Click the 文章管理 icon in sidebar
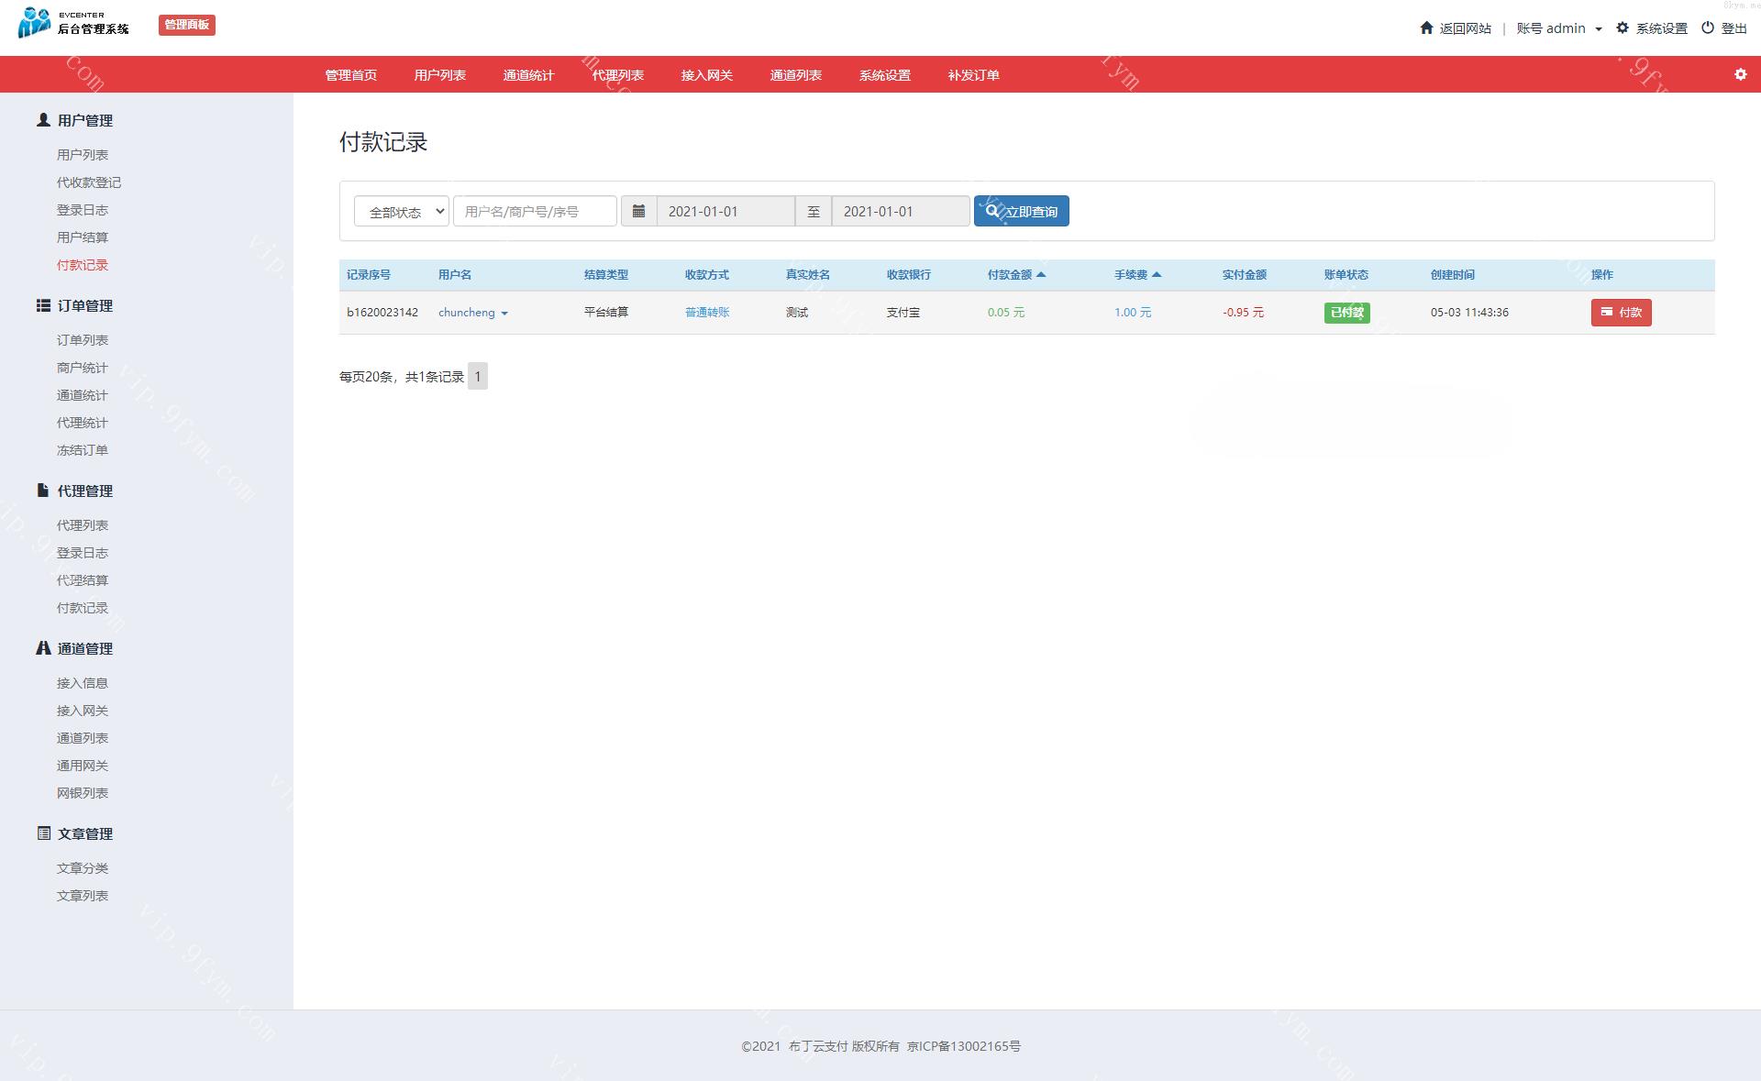 pyautogui.click(x=43, y=833)
